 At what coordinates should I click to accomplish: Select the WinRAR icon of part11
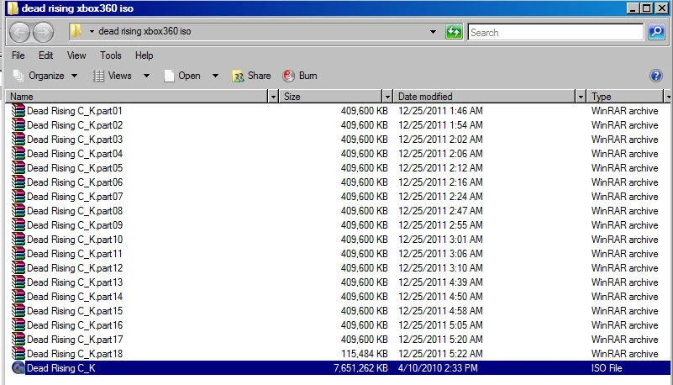[18, 254]
